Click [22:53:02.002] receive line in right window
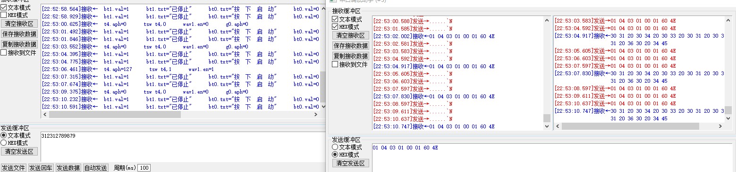The width and height of the screenshot is (736, 172). click(x=434, y=36)
